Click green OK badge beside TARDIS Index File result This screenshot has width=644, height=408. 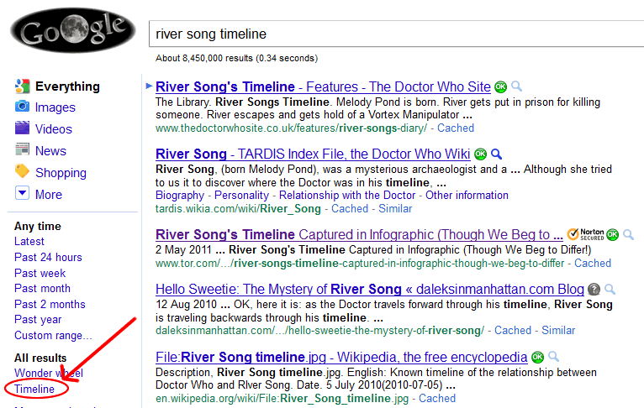[x=481, y=154]
